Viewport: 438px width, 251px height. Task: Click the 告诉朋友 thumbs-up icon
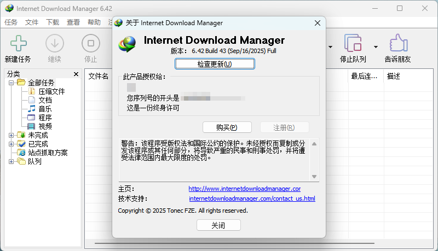pos(399,43)
